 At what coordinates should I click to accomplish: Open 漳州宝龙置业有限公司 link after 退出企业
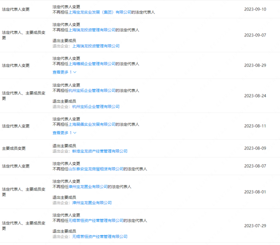(x=92, y=203)
